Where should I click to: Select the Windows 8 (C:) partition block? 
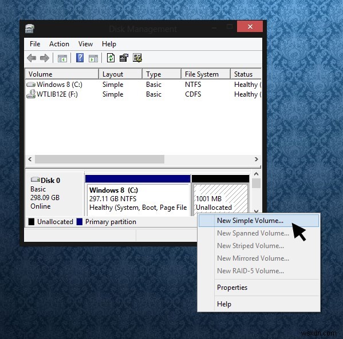pos(138,196)
